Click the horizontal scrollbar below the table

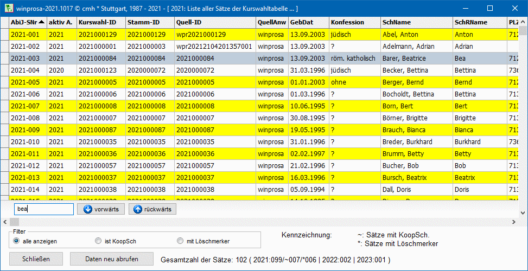pyautogui.click(x=260, y=222)
